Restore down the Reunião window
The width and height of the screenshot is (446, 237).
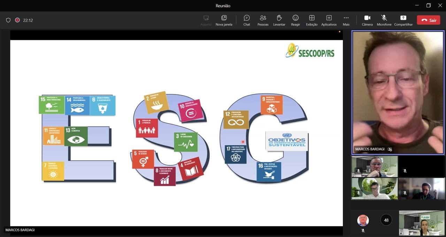click(429, 5)
